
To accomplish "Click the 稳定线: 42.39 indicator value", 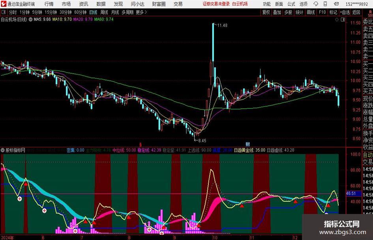I will pyautogui.click(x=149, y=150).
